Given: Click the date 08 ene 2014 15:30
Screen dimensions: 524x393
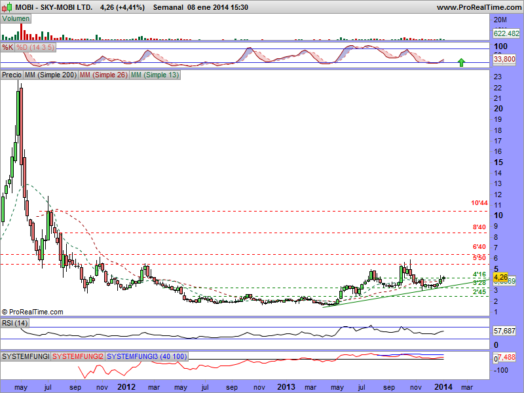Looking at the screenshot, I should 217,7.
